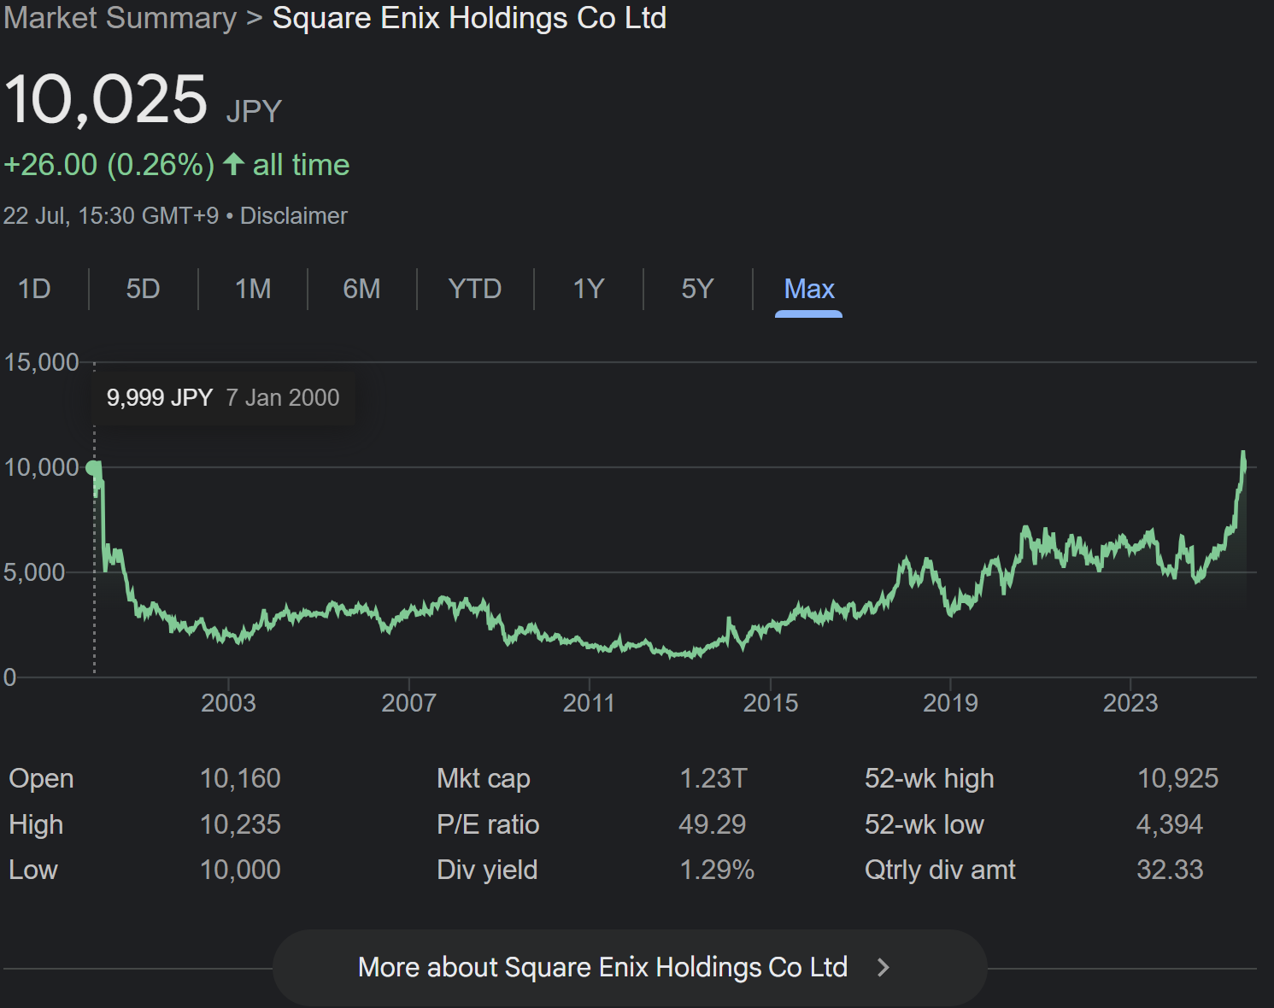Viewport: 1274px width, 1008px height.
Task: Click the P/E ratio value 49.29
Action: (712, 824)
